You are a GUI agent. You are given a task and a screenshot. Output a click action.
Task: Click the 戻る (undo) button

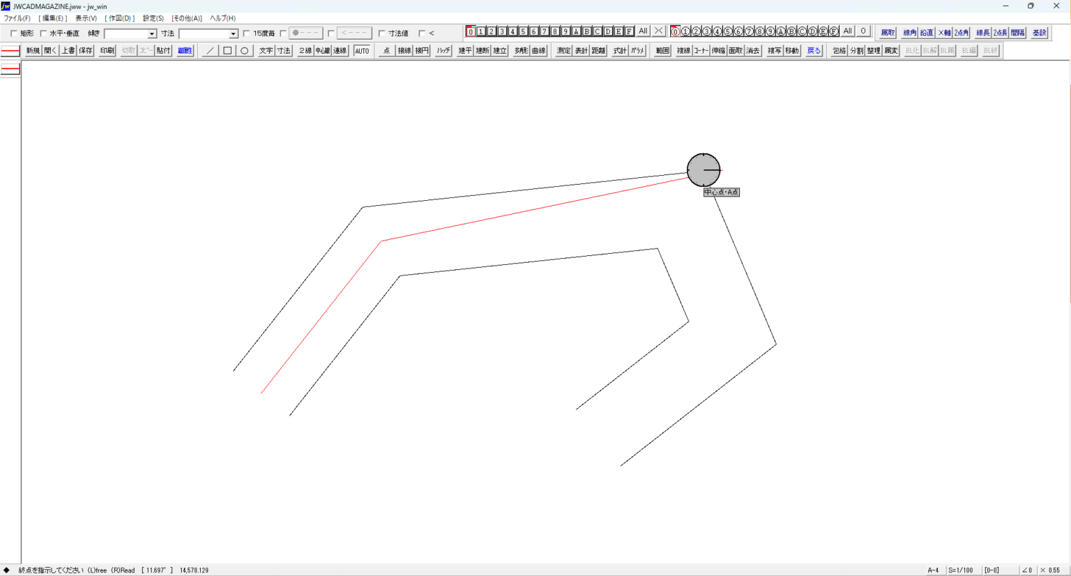pos(814,51)
